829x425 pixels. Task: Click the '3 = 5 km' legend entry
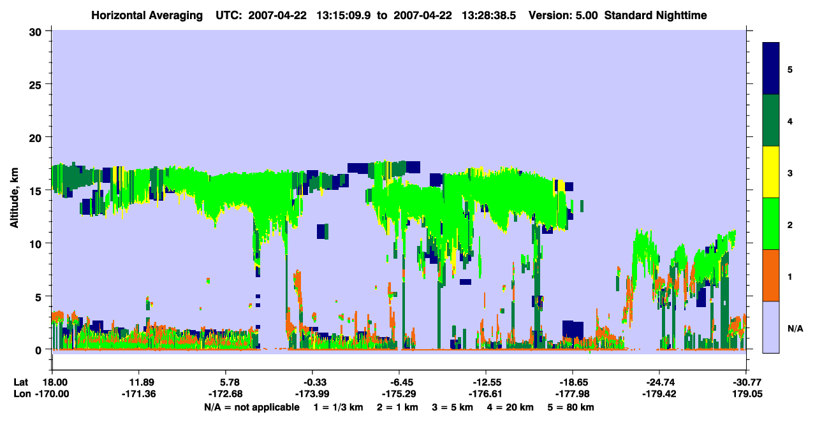[452, 407]
